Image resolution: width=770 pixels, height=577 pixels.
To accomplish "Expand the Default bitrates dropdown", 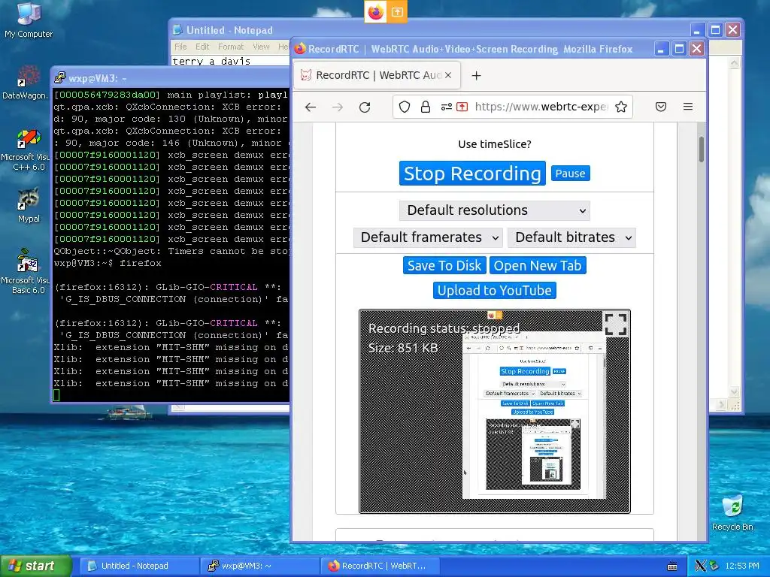I will [571, 237].
